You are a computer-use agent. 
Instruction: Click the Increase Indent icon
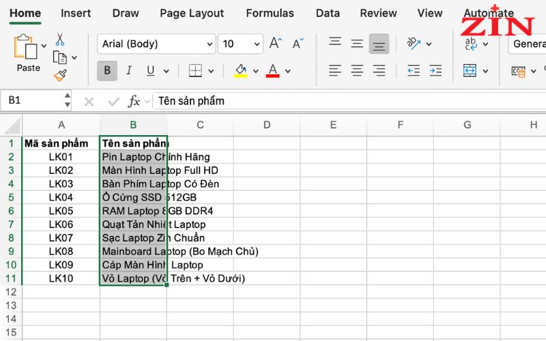435,71
